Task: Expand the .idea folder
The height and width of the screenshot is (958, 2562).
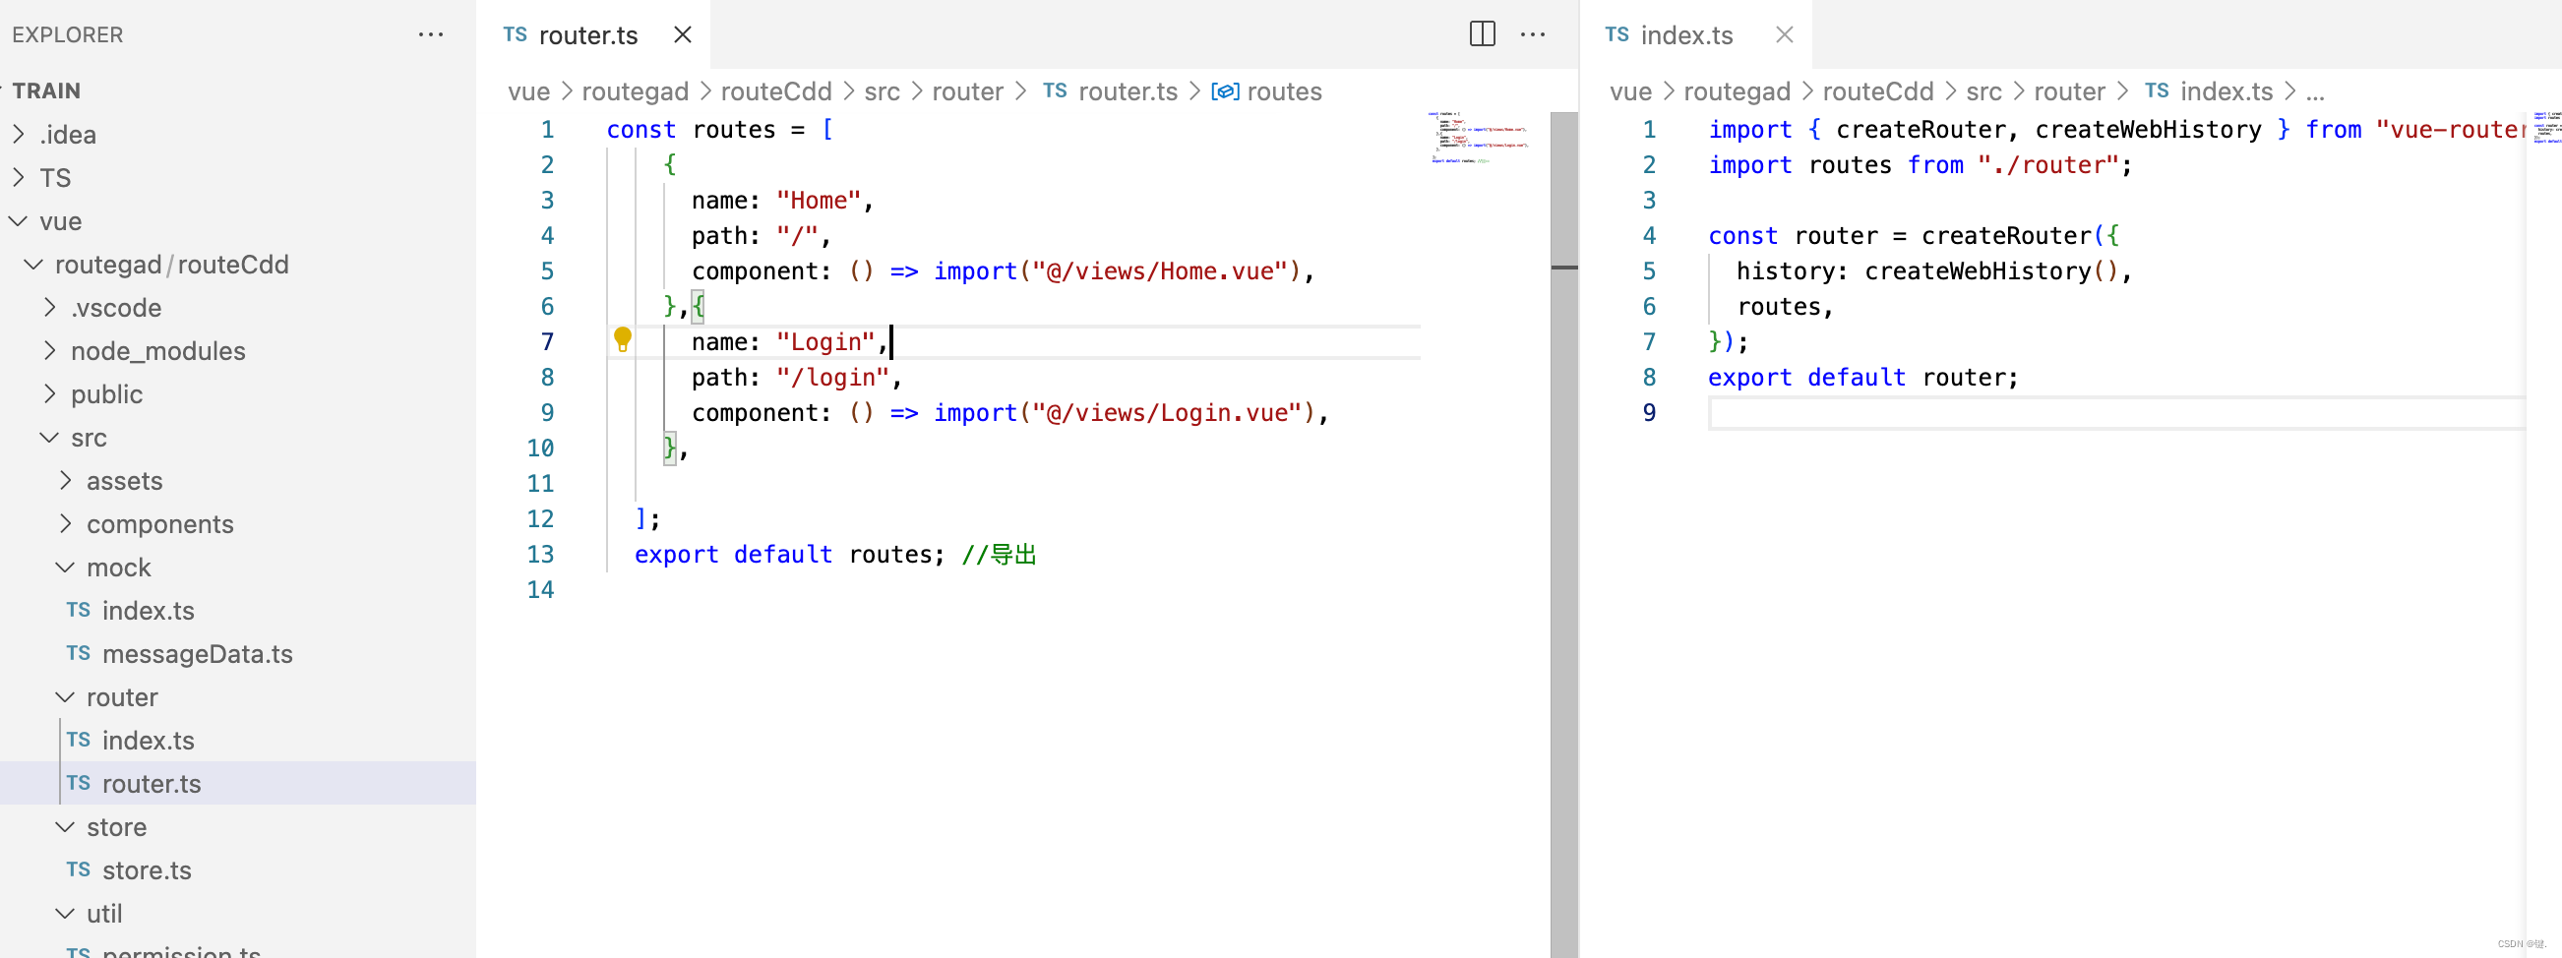Action: (238, 134)
